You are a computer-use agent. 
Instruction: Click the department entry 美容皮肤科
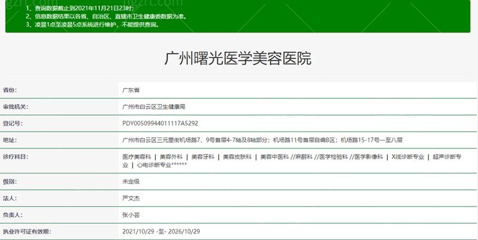pos(237,157)
